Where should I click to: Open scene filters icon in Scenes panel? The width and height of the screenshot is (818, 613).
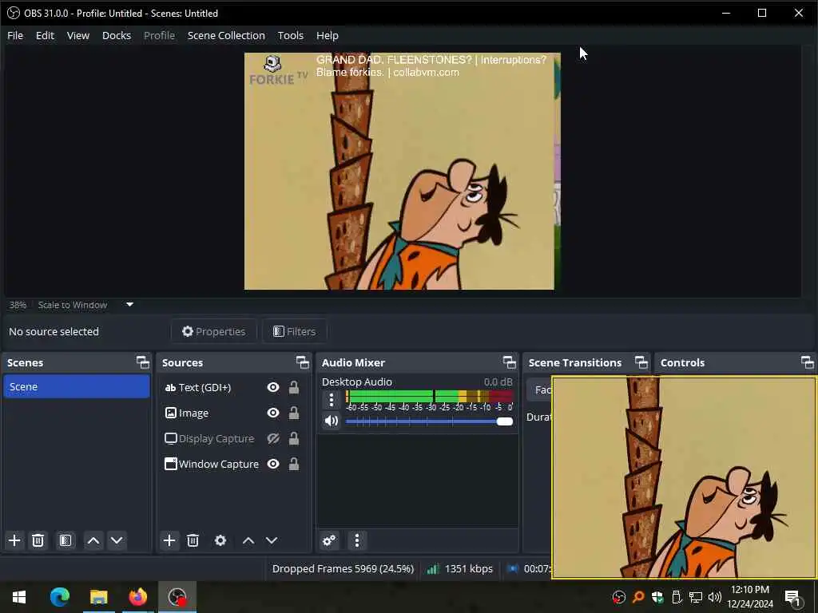tap(66, 540)
